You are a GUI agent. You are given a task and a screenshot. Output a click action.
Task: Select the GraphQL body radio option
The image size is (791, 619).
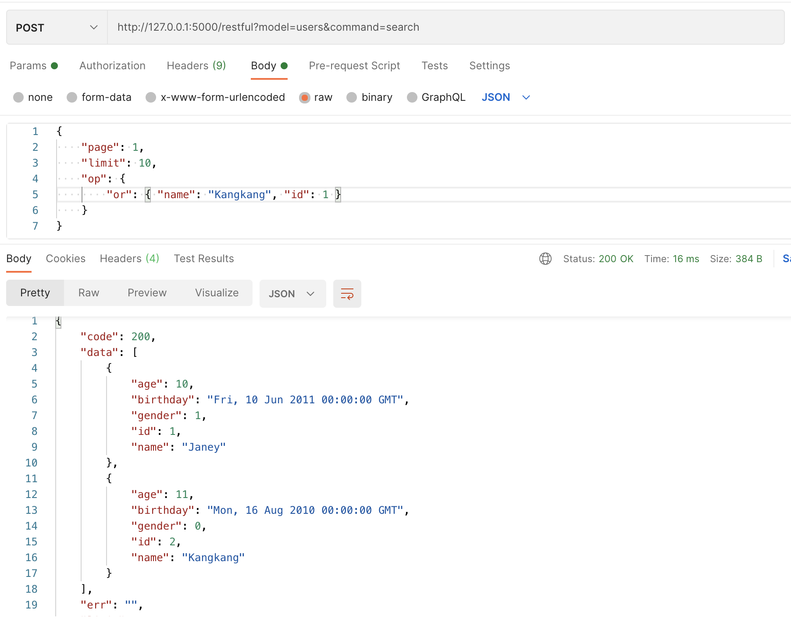pyautogui.click(x=412, y=97)
